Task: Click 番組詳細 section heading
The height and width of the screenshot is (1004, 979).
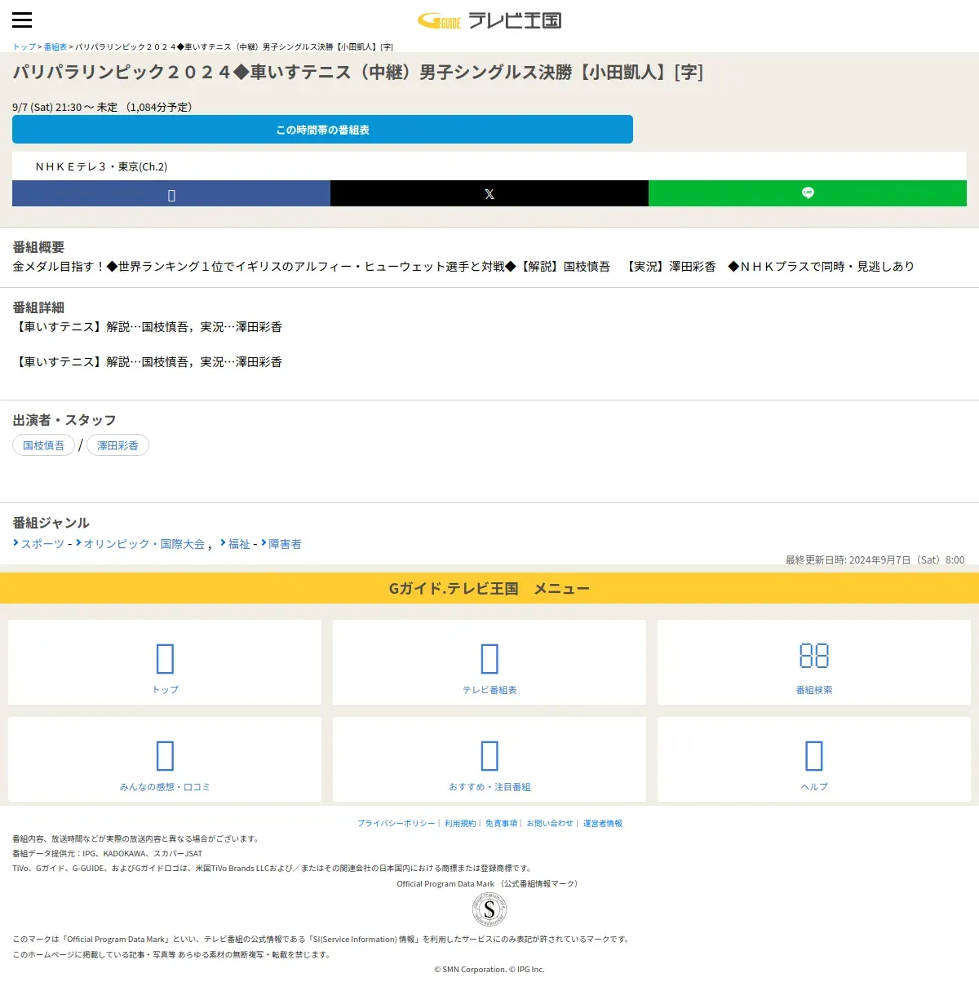Action: [x=38, y=307]
